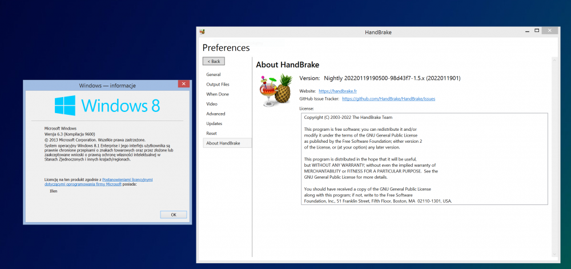Open the General preferences section
The height and width of the screenshot is (269, 571).
(214, 75)
